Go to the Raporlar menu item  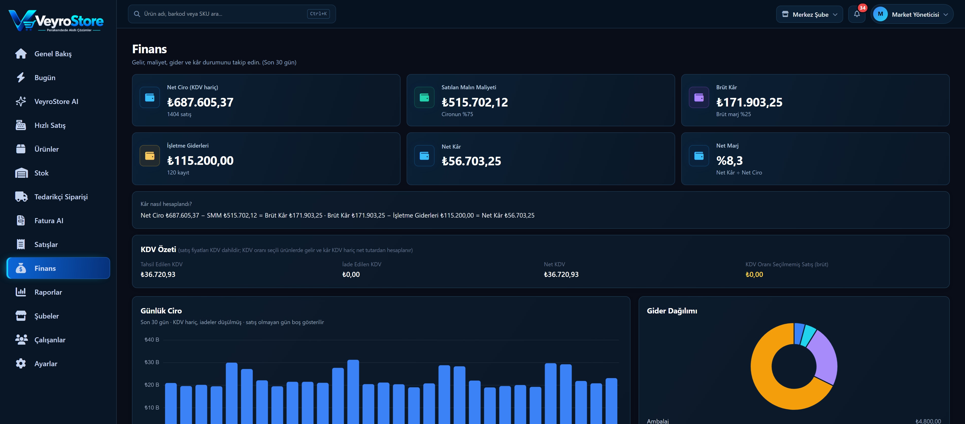(x=58, y=292)
